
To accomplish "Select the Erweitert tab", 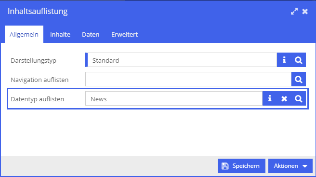I will [x=125, y=34].
